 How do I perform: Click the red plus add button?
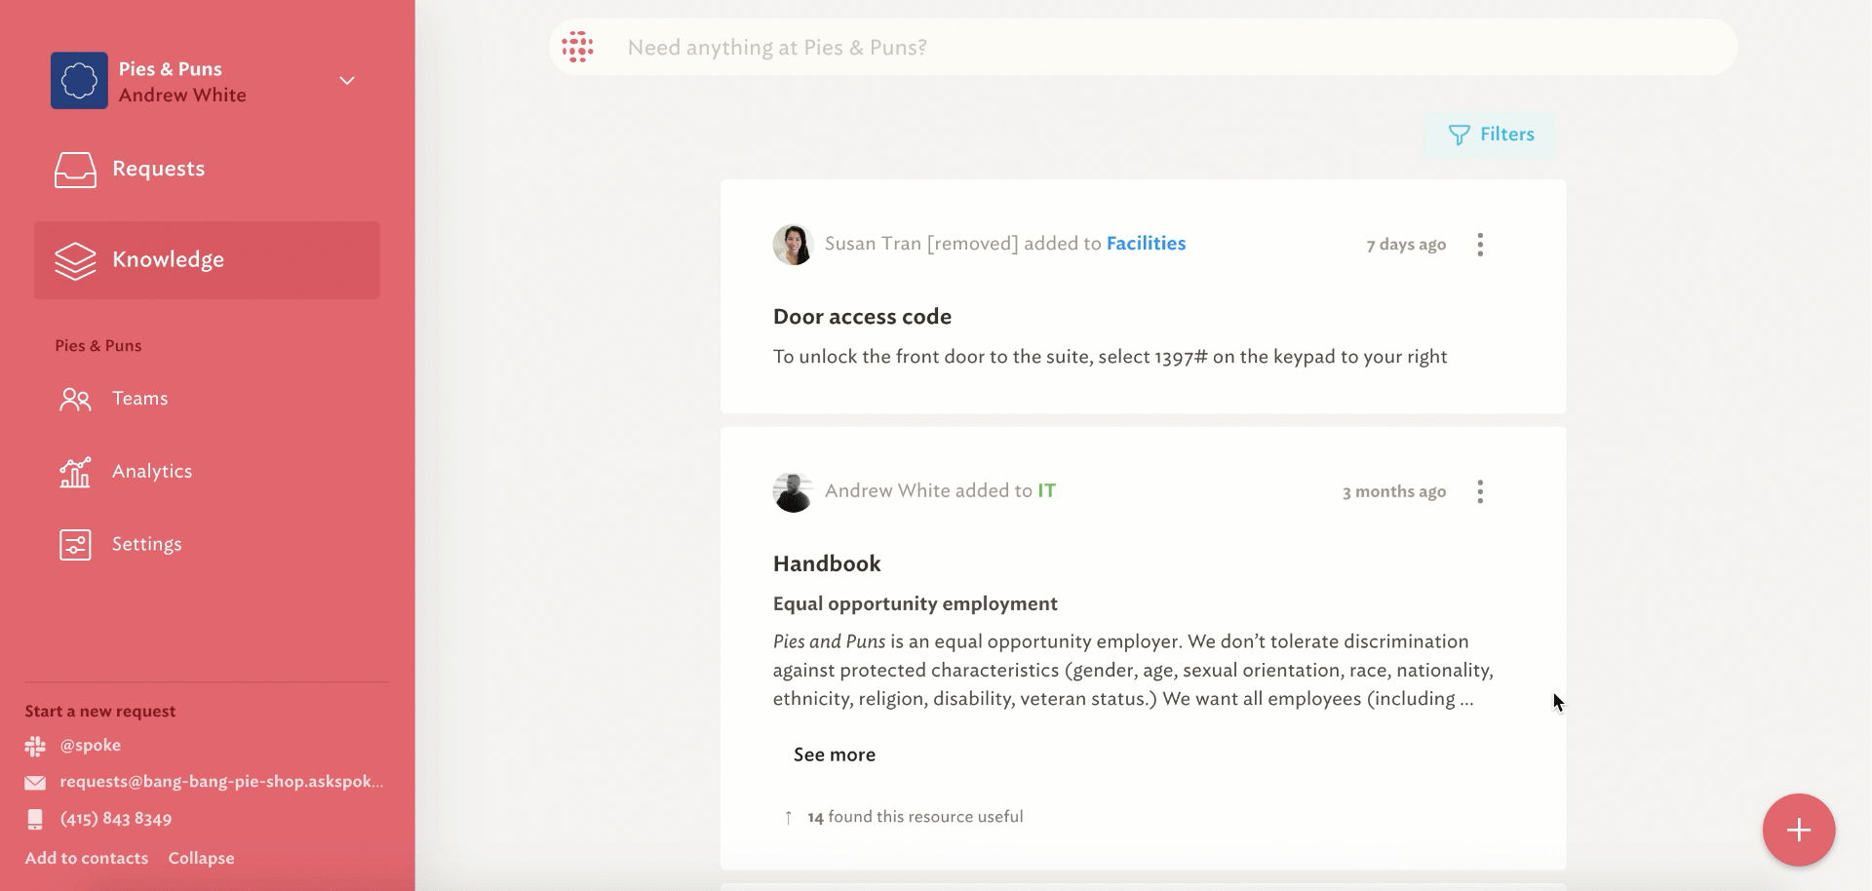1799,830
